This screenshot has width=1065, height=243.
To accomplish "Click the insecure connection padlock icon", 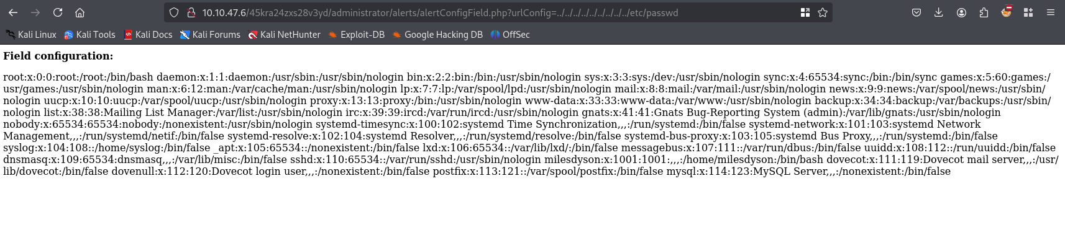I will [x=191, y=12].
